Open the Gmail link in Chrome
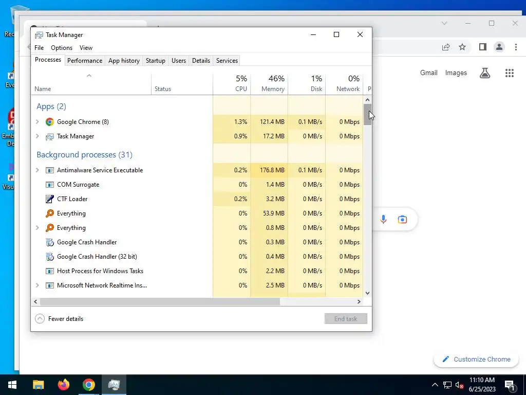The image size is (526, 395). (429, 73)
